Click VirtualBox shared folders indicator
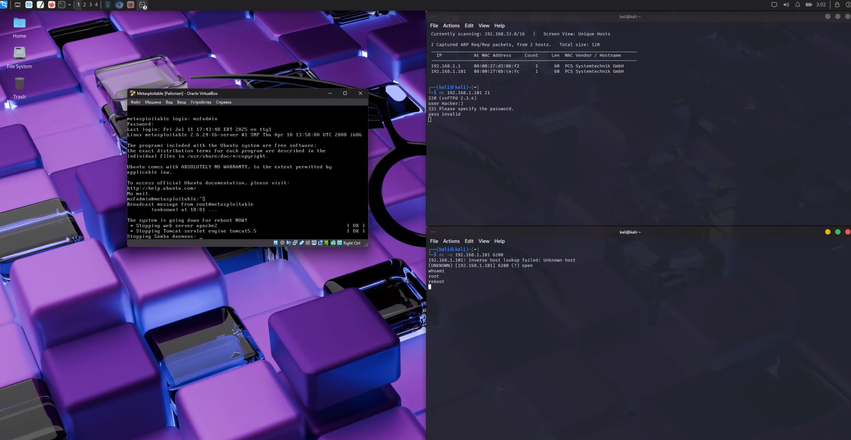 [x=308, y=243]
